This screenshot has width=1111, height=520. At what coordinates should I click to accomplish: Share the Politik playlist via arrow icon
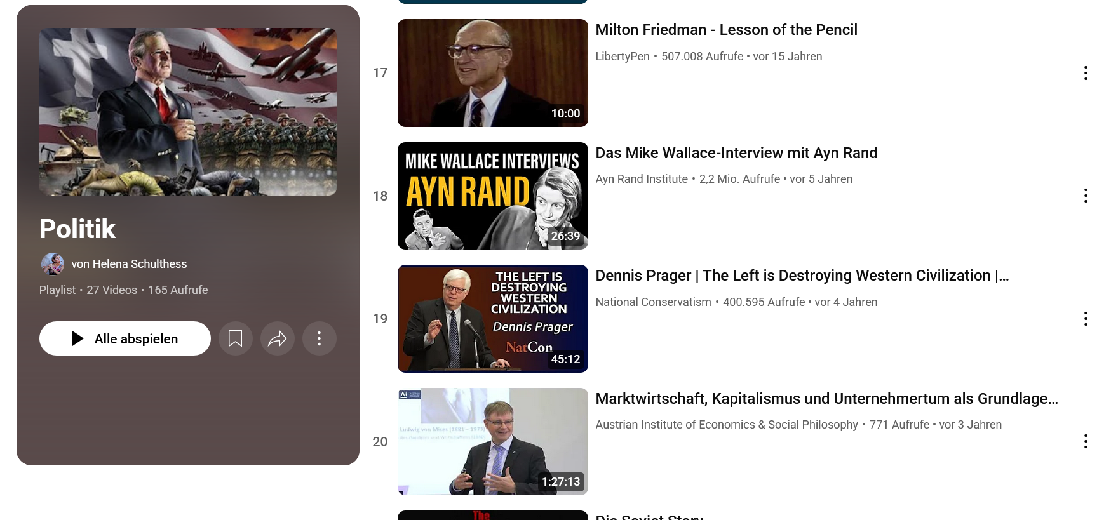[277, 338]
